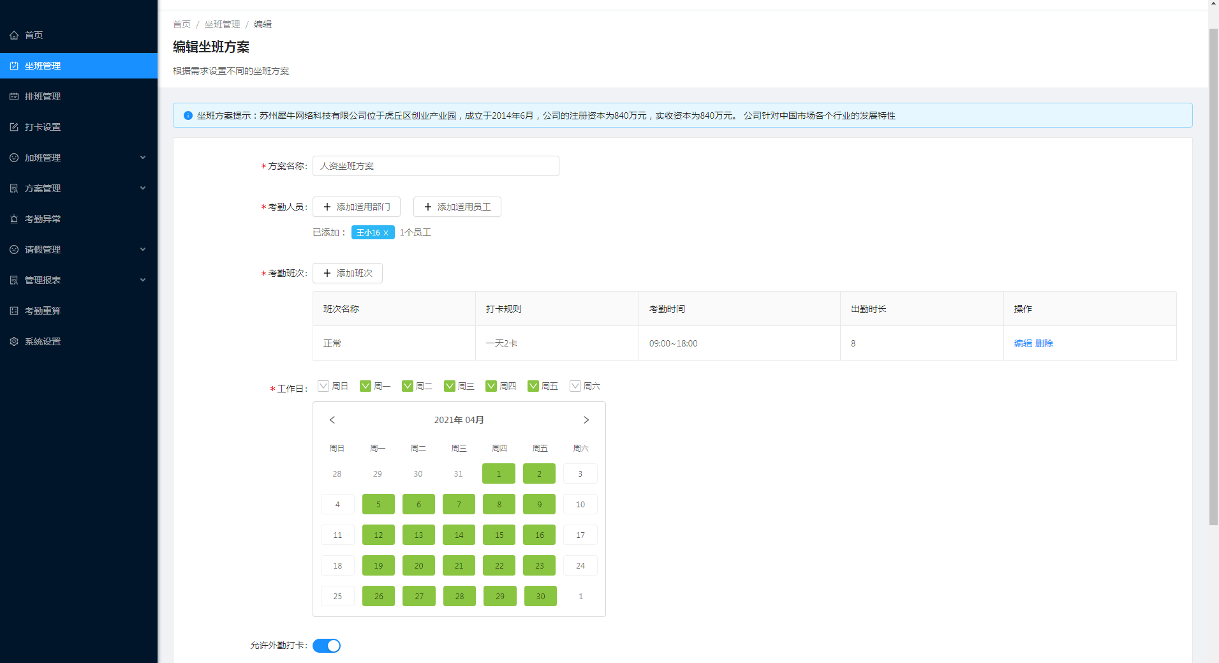Check the 周六 workday checkbox
Screen dimensions: 1219x663
(x=575, y=386)
